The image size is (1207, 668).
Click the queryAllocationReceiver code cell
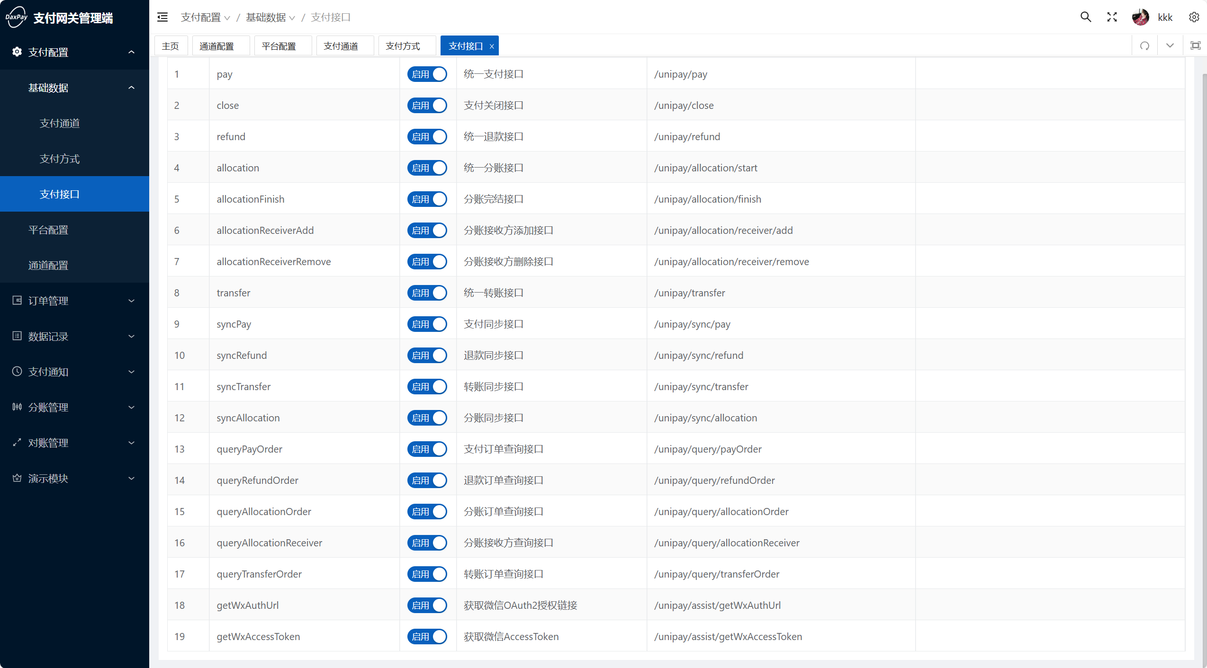tap(304, 543)
